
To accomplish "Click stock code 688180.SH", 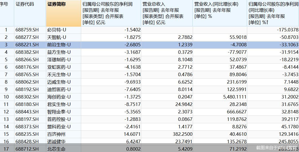I will point(27,104).
